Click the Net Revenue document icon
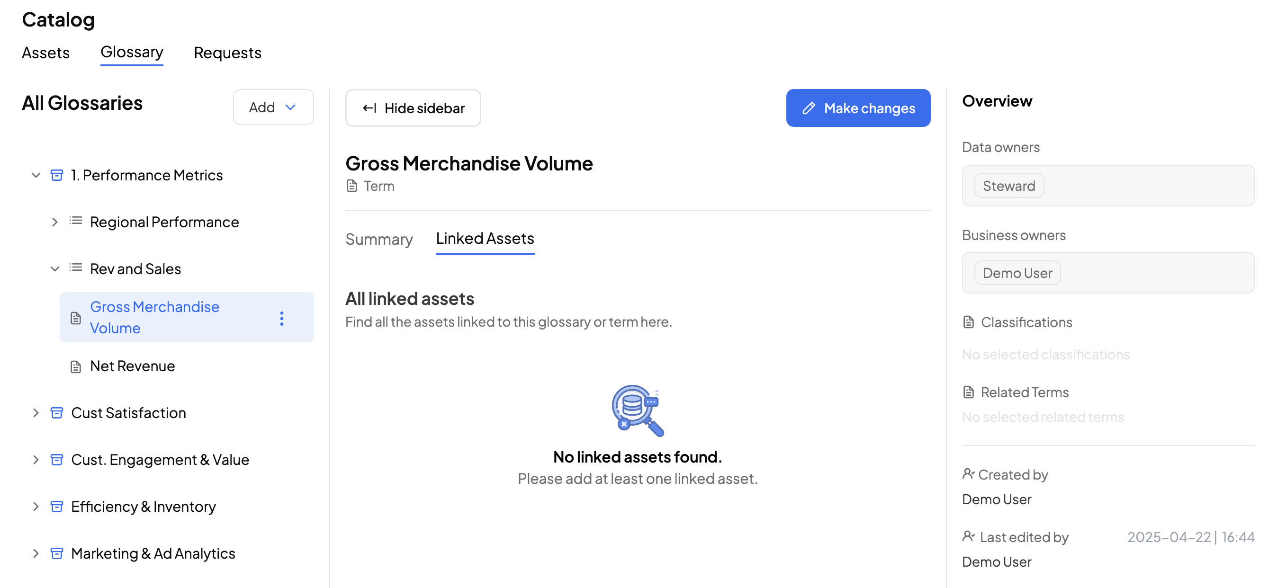The width and height of the screenshot is (1278, 588). tap(75, 367)
